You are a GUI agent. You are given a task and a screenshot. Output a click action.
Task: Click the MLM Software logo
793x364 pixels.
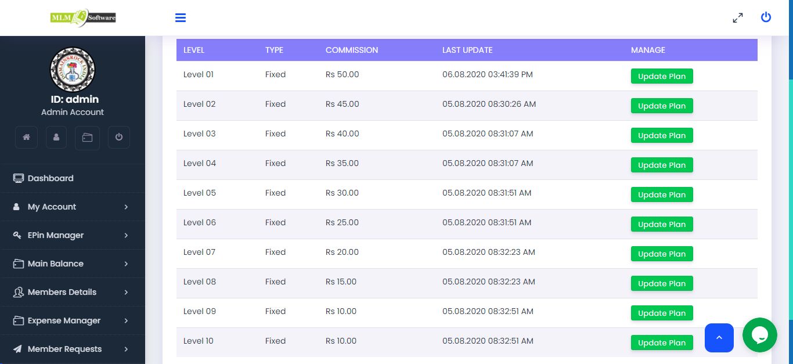point(83,17)
